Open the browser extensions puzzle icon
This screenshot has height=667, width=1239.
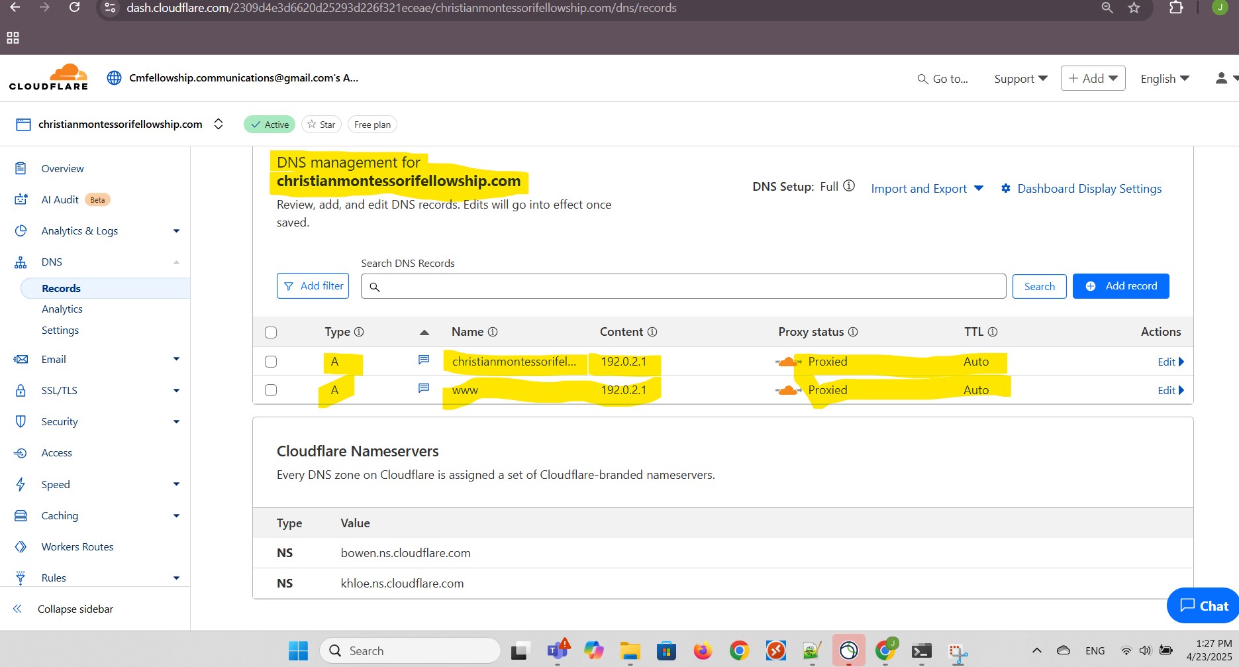tap(1176, 8)
